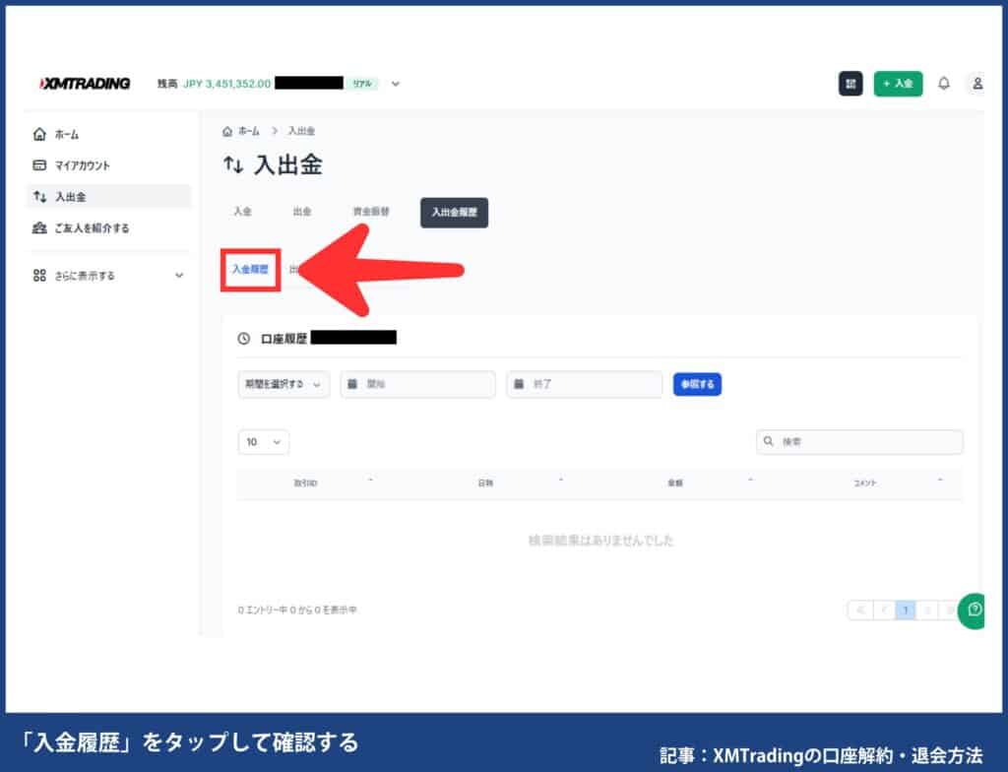1008x772 pixels.
Task: Click the 検索 search field
Action: point(859,442)
